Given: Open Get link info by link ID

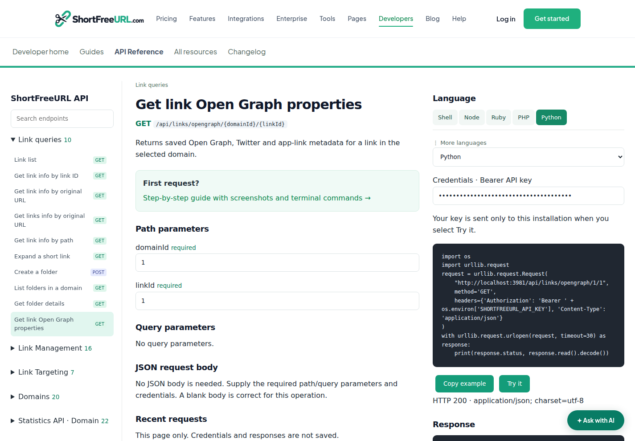Looking at the screenshot, I should pos(62,176).
